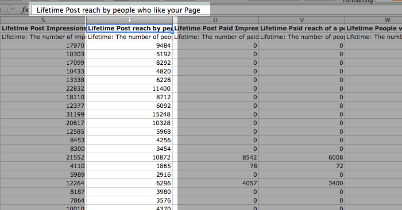
Task: Select the cell with value 1865
Action: [x=129, y=166]
